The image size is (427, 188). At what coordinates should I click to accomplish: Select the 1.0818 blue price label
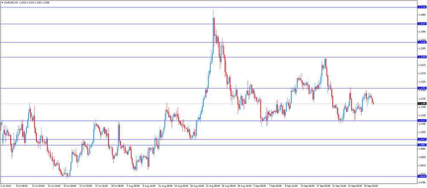[x=421, y=177]
